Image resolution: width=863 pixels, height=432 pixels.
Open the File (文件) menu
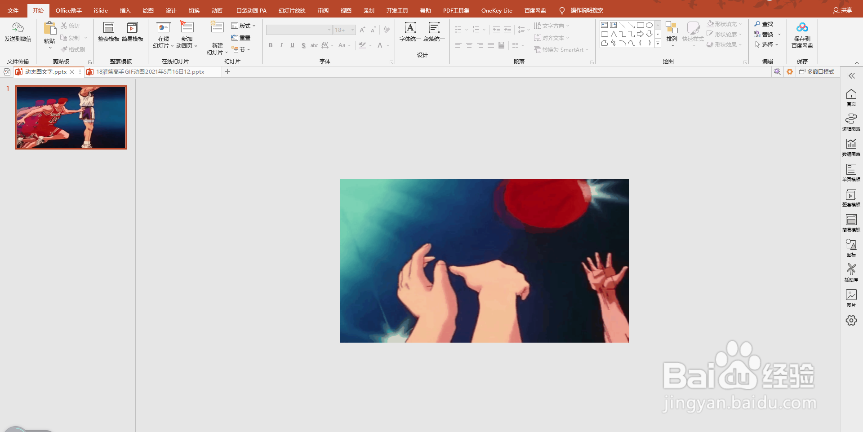coord(13,10)
